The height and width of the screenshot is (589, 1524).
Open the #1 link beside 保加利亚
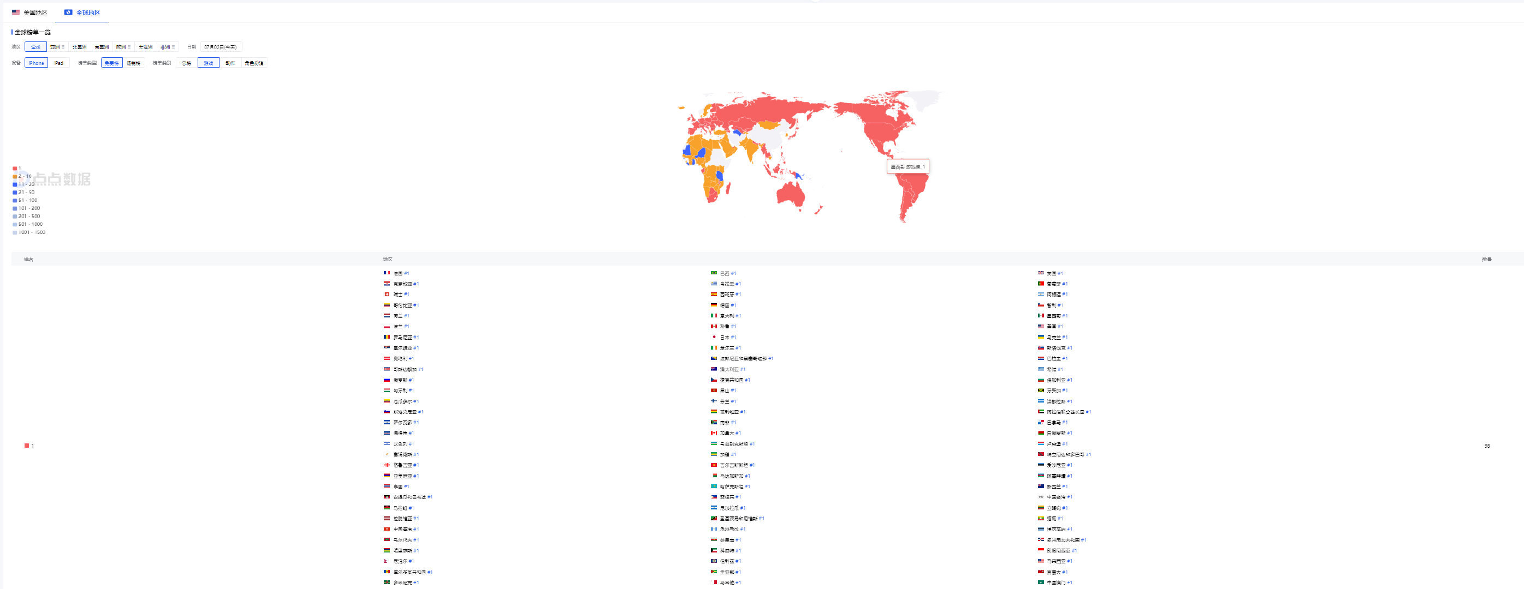tap(1070, 380)
